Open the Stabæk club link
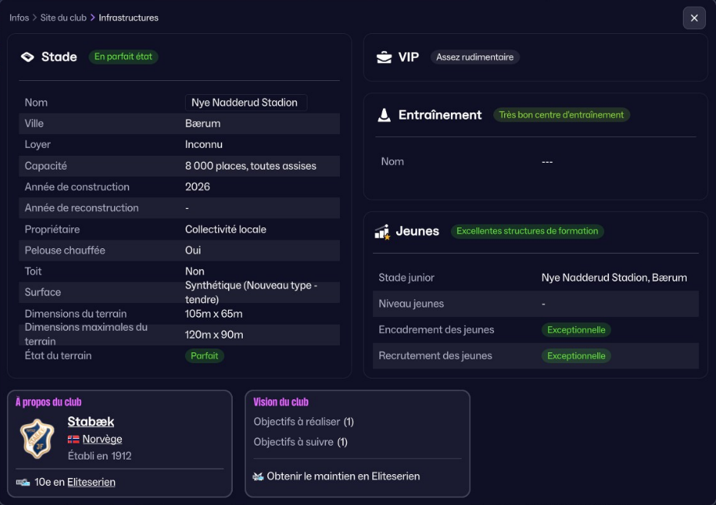The width and height of the screenshot is (716, 505). [91, 422]
